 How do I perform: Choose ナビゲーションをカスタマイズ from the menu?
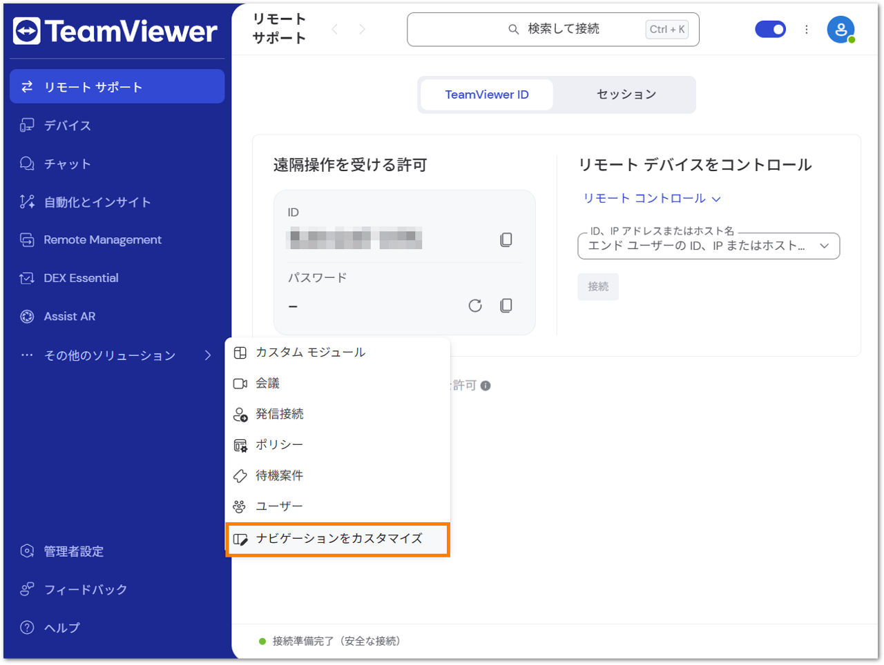point(338,539)
